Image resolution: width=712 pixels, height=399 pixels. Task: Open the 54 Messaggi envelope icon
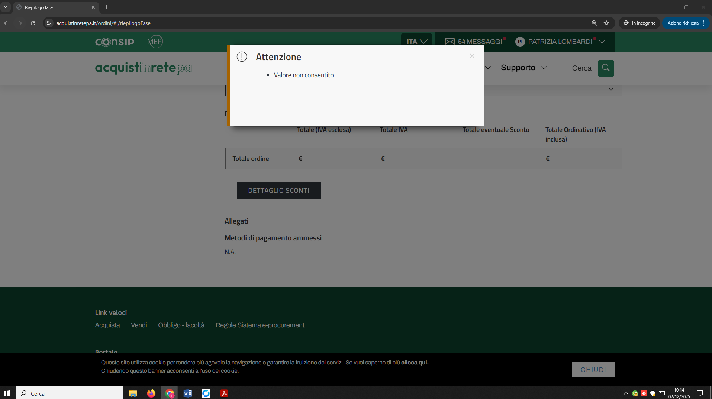450,42
